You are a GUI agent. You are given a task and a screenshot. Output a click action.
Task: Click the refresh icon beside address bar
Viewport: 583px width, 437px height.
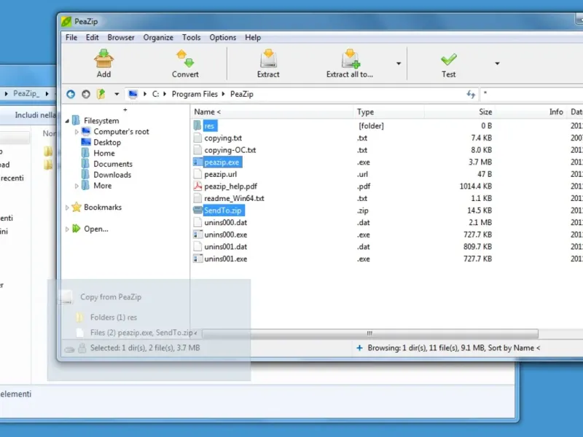(x=471, y=94)
